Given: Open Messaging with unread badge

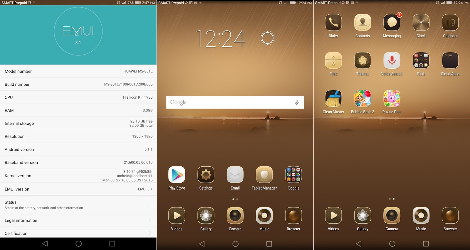Looking at the screenshot, I should coord(392,23).
